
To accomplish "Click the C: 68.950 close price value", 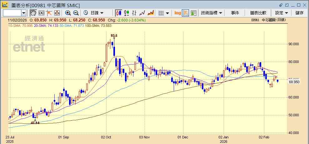I will [x=97, y=20].
